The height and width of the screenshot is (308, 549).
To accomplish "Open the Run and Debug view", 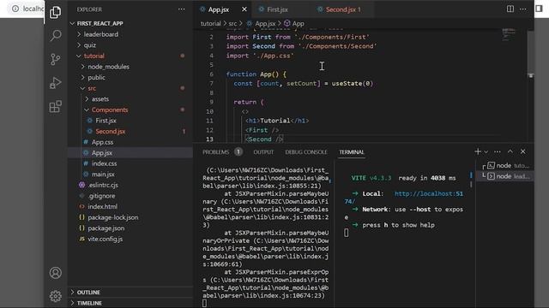I will pos(55,83).
